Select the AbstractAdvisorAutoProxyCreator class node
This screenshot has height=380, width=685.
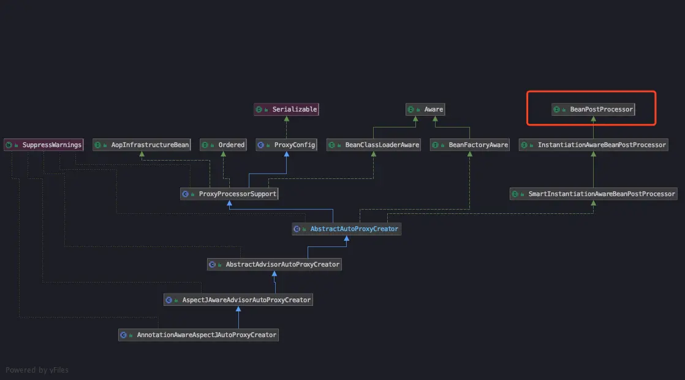coord(274,264)
